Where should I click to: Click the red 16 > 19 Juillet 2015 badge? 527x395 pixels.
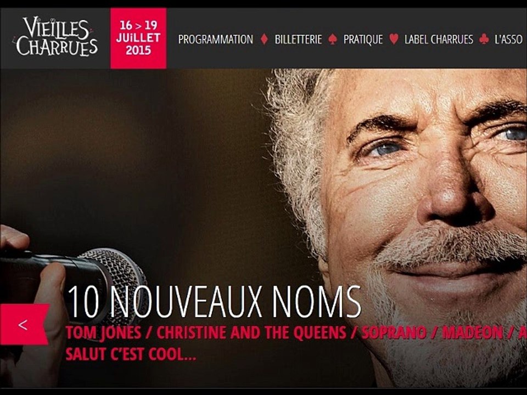click(138, 38)
